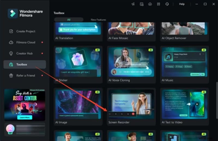Screen dimensions: 218x141
Task: Click the four-squares grid icon in title bar
Action: coord(158,4)
